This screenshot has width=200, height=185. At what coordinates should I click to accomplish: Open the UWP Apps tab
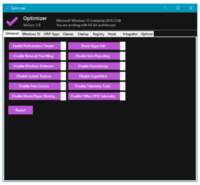click(x=51, y=34)
